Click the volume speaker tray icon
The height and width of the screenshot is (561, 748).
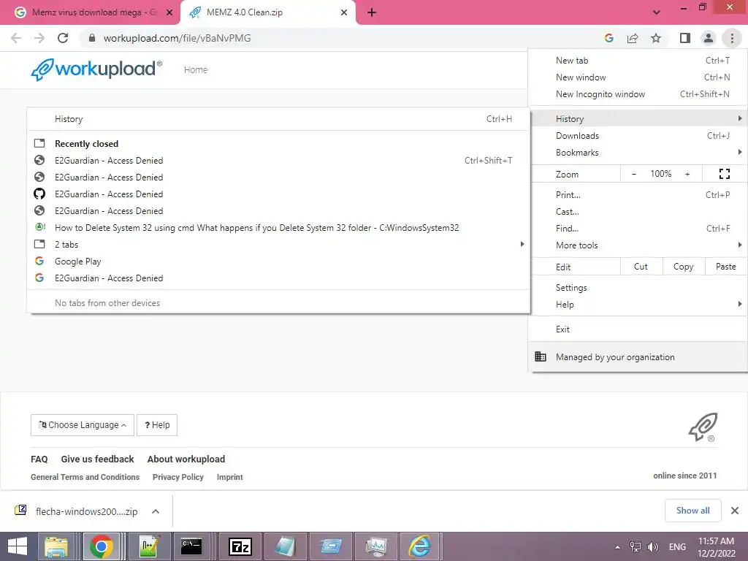pyautogui.click(x=652, y=547)
